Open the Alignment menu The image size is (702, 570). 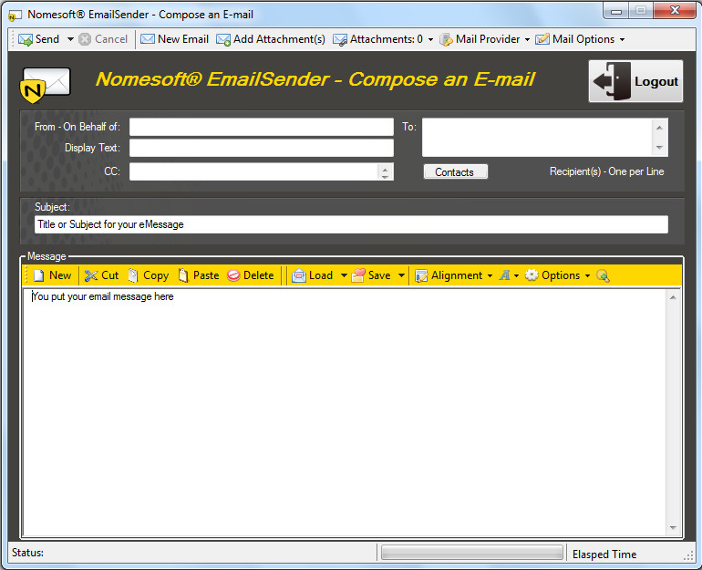pos(453,275)
